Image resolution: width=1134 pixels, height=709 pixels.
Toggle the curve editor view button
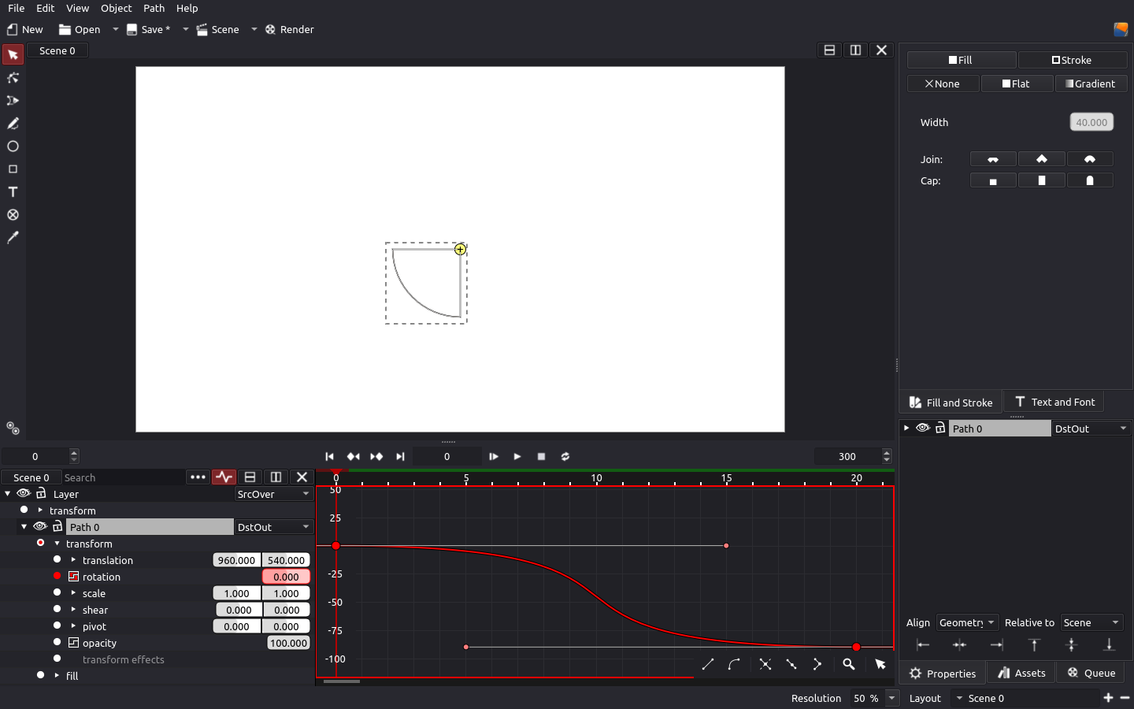click(224, 477)
